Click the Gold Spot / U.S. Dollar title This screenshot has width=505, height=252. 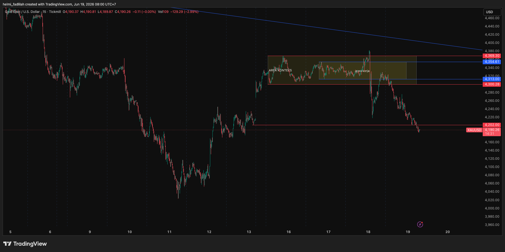22,12
